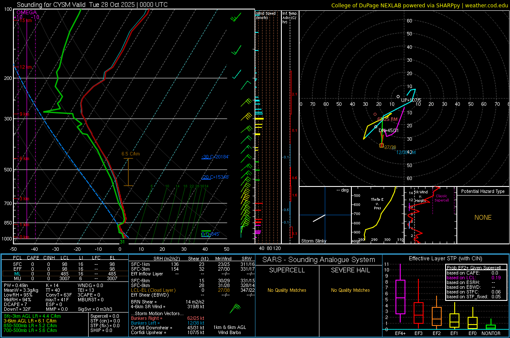Click the 'ConvT = 63F' value

point(59,295)
